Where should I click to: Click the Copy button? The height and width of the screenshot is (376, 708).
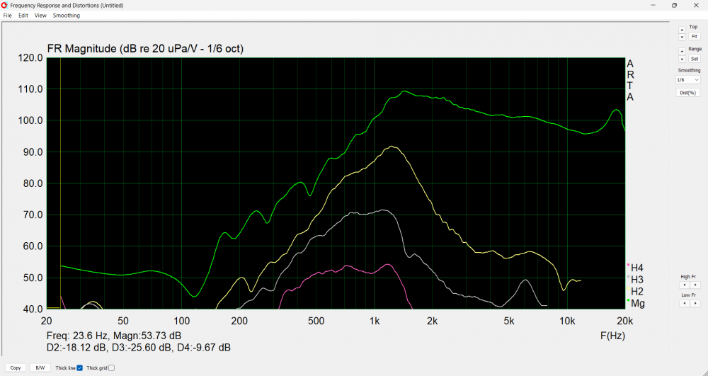tap(16, 368)
